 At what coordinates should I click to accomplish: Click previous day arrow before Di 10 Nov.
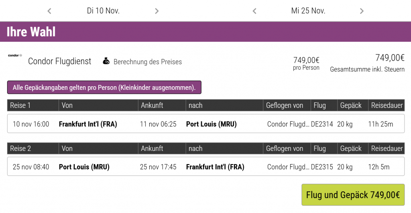pyautogui.click(x=49, y=11)
